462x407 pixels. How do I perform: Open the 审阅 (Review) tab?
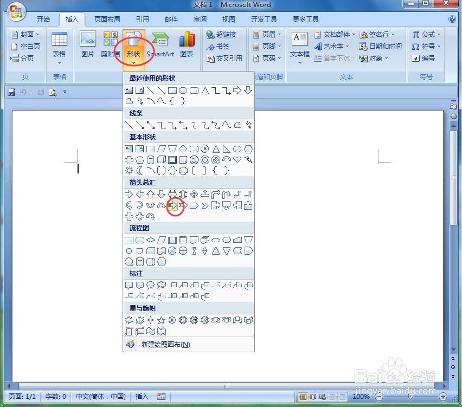click(200, 20)
